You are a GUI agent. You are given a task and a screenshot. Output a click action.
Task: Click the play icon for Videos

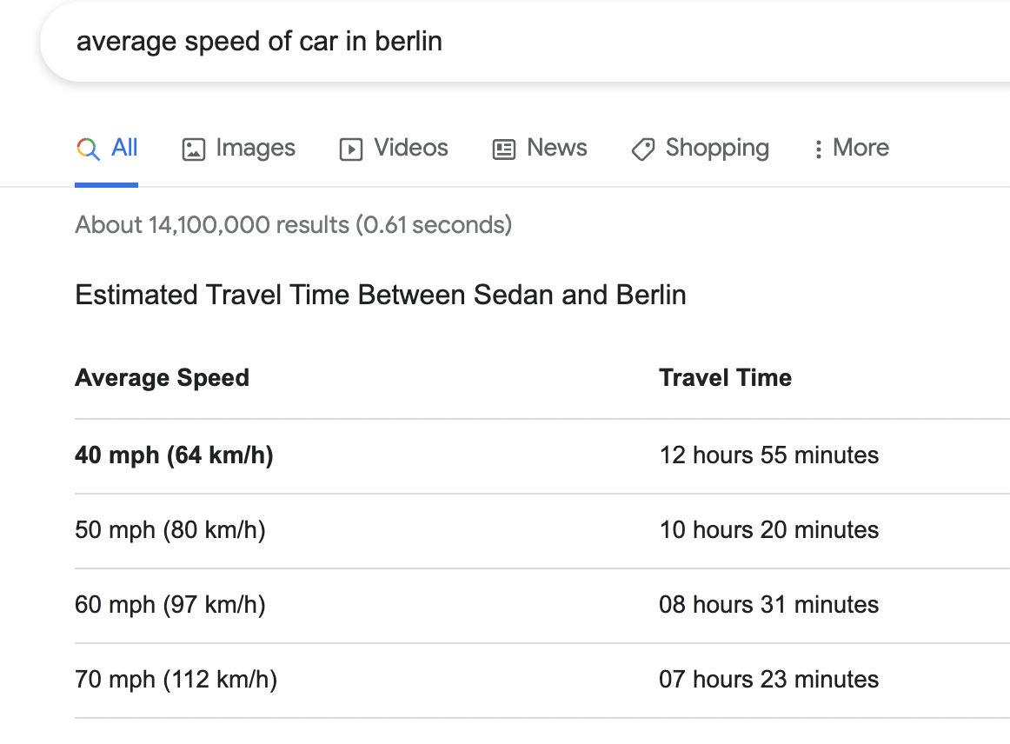tap(350, 149)
